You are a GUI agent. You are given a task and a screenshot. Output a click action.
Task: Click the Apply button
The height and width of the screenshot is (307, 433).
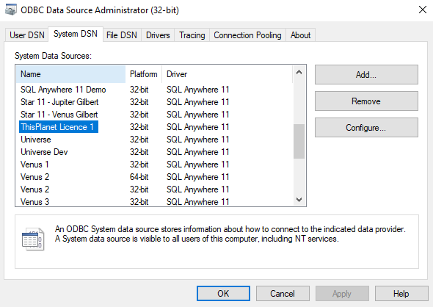click(342, 294)
